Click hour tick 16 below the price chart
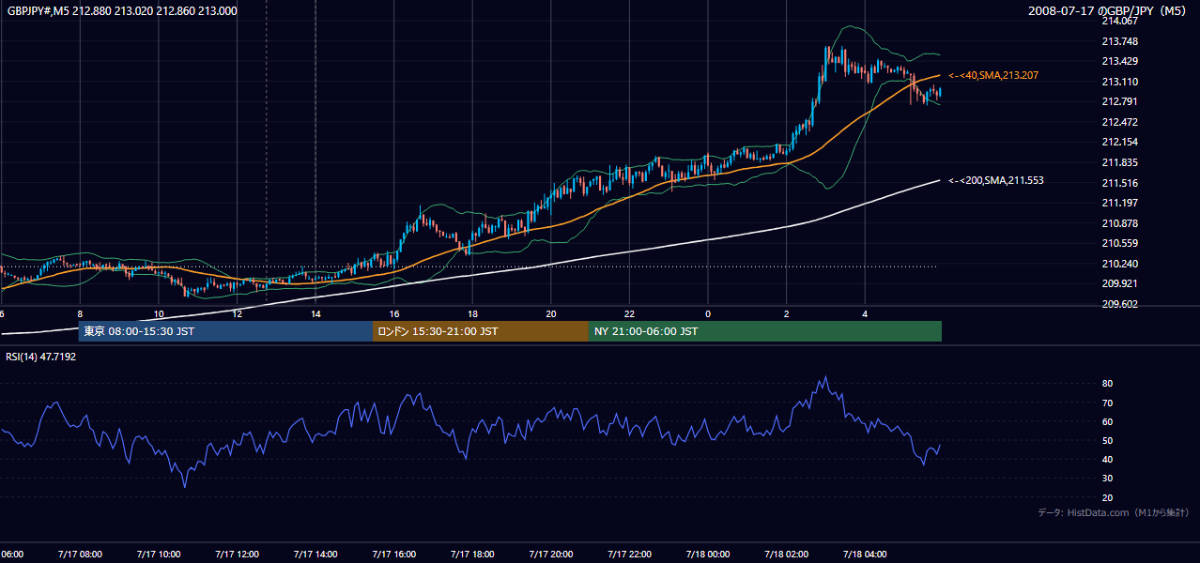 [x=394, y=314]
